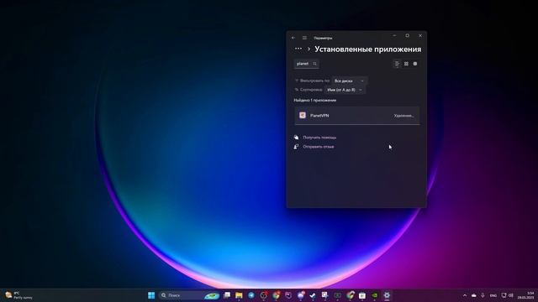Open Google Chrome from taskbar
Image resolution: width=538 pixels, height=302 pixels.
(277, 295)
